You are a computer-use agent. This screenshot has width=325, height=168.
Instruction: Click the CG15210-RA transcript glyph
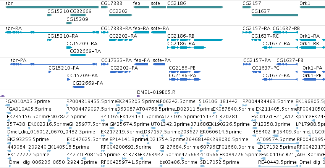(50, 40)
